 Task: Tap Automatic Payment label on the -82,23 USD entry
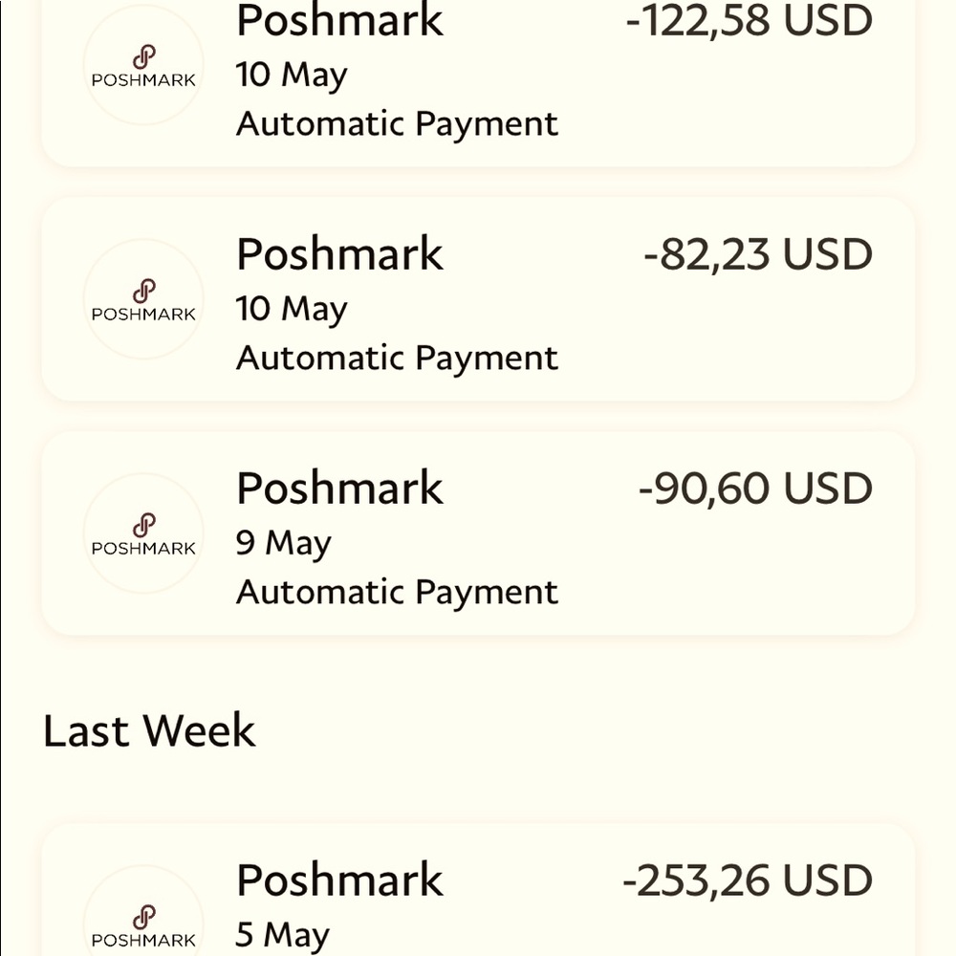[x=397, y=358]
